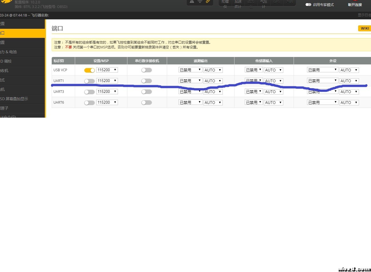The width and height of the screenshot is (371, 272).
Task: Click the 外设 column header
Action: pos(333,61)
